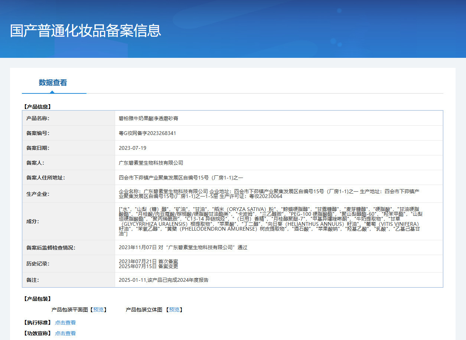Select 广东碧素堂生物科技有限公司 in the 备案人 row
466x340 pixels.
151,163
